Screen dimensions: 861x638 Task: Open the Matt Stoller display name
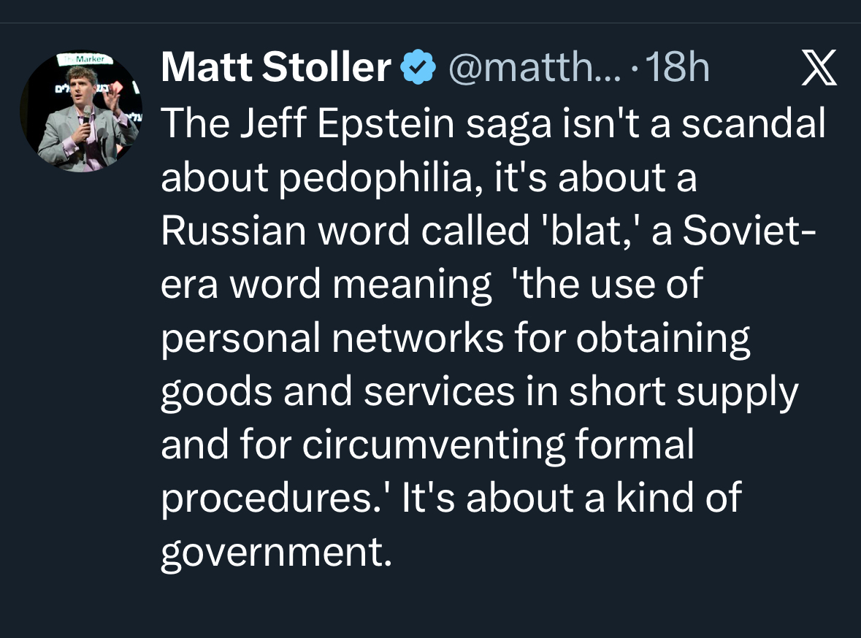(x=275, y=69)
